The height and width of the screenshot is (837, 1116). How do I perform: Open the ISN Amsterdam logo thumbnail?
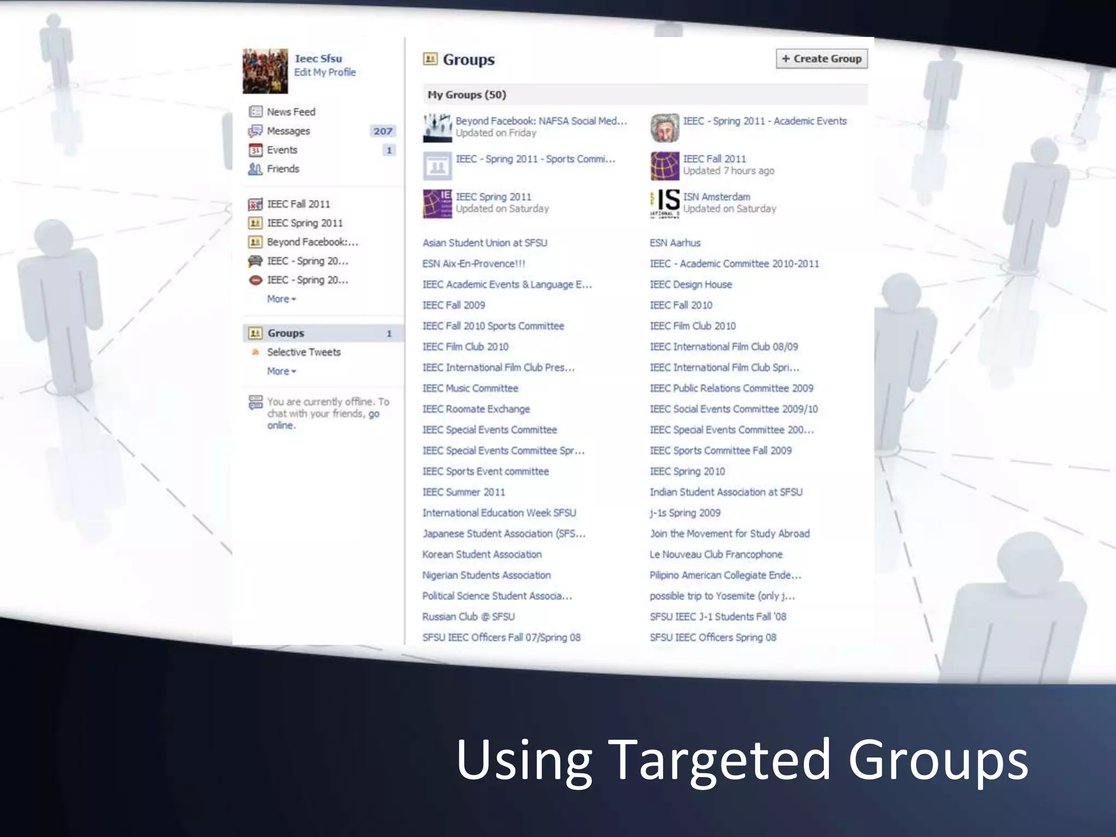(665, 204)
